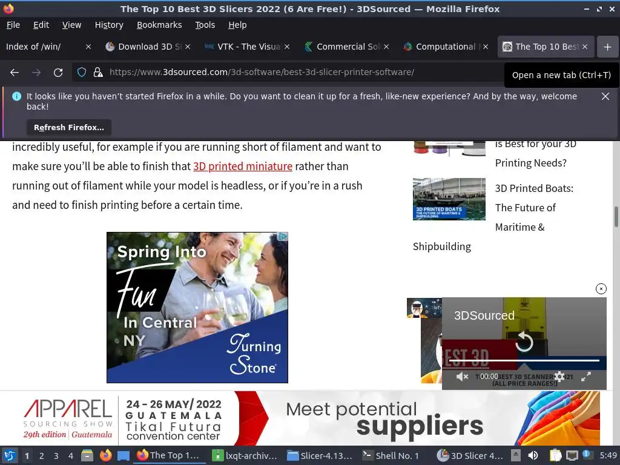Switch to 3D Slicer taskbar window
This screenshot has height=465, width=620.
(470, 455)
